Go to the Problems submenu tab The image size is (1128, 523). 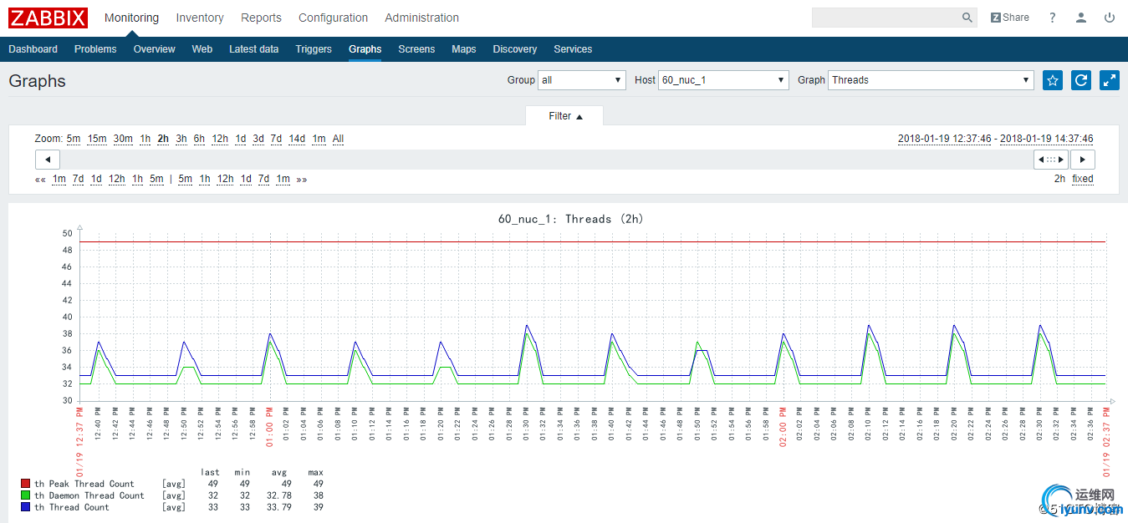95,49
